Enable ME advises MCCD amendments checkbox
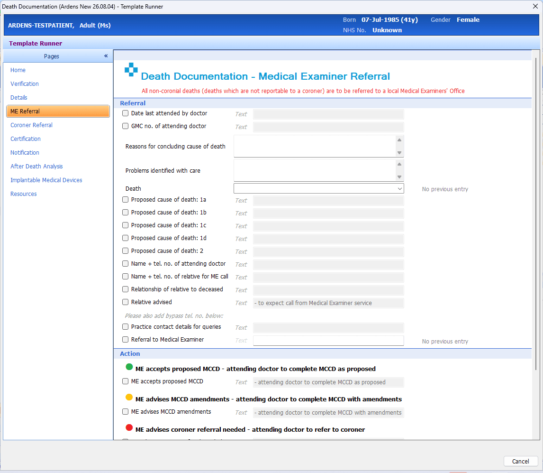Screen dimensions: 543x473 click(126, 412)
